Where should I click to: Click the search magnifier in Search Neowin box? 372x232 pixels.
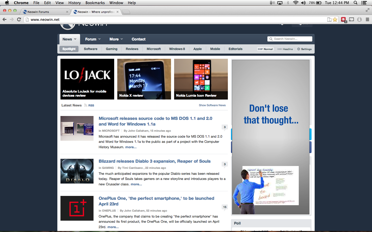point(271,39)
